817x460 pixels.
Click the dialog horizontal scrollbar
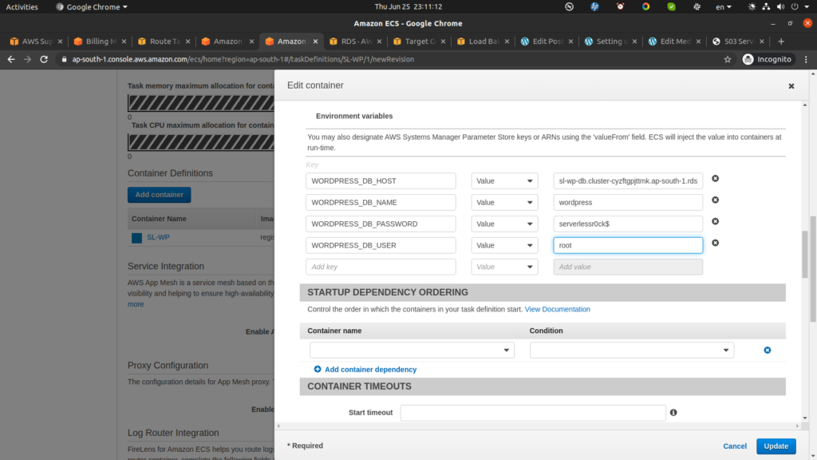tap(538, 426)
